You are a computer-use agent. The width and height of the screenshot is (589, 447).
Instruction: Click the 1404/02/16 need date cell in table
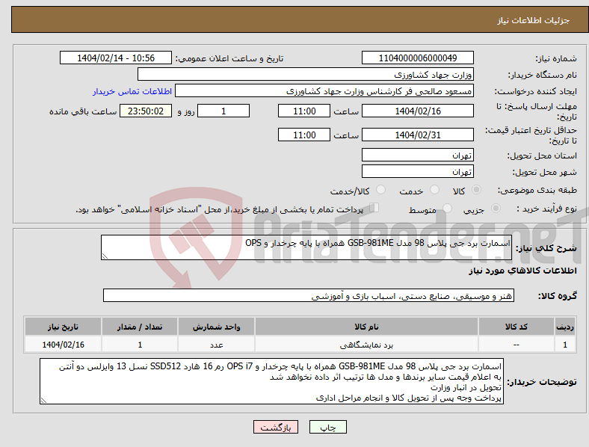pos(63,345)
